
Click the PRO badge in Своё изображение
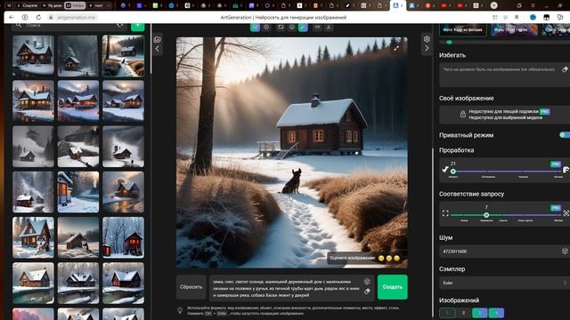coord(544,111)
